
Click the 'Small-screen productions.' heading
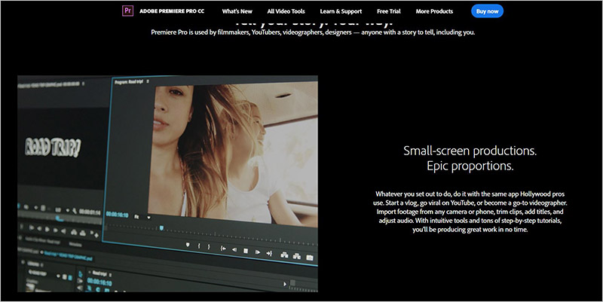(470, 151)
